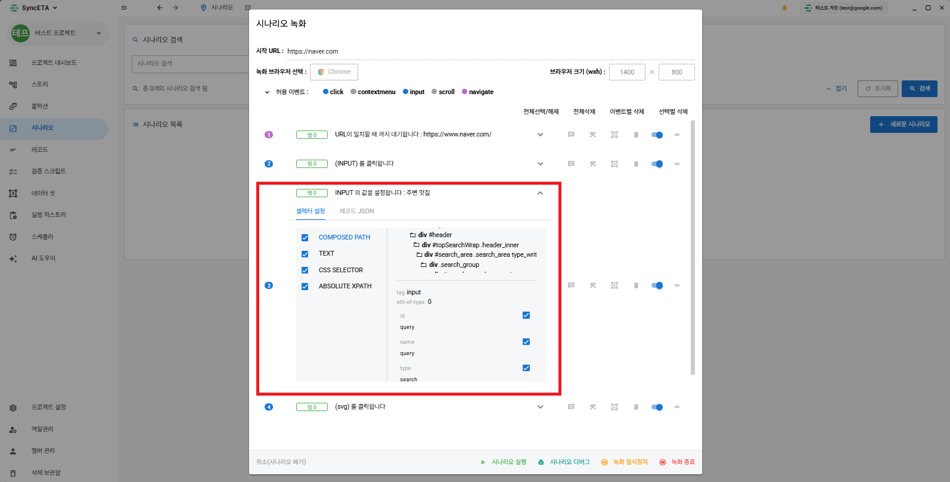Uncheck the id attribute checkbox

526,315
